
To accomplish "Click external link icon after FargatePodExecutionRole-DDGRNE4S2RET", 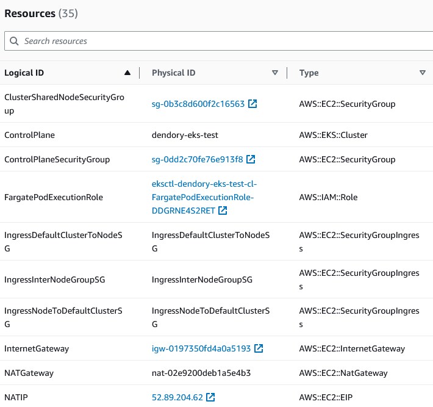I will [x=223, y=211].
